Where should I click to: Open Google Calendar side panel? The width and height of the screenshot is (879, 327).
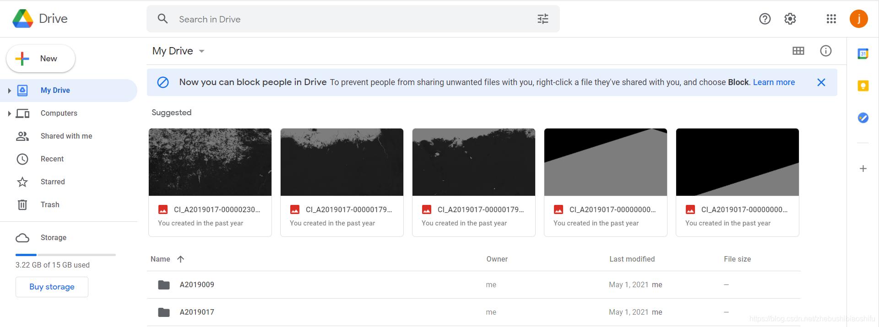[863, 54]
